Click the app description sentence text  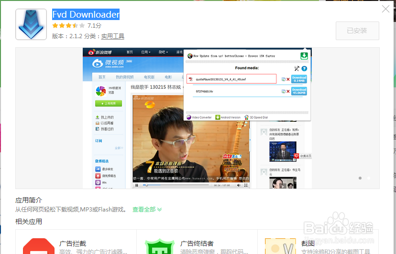coord(71,209)
